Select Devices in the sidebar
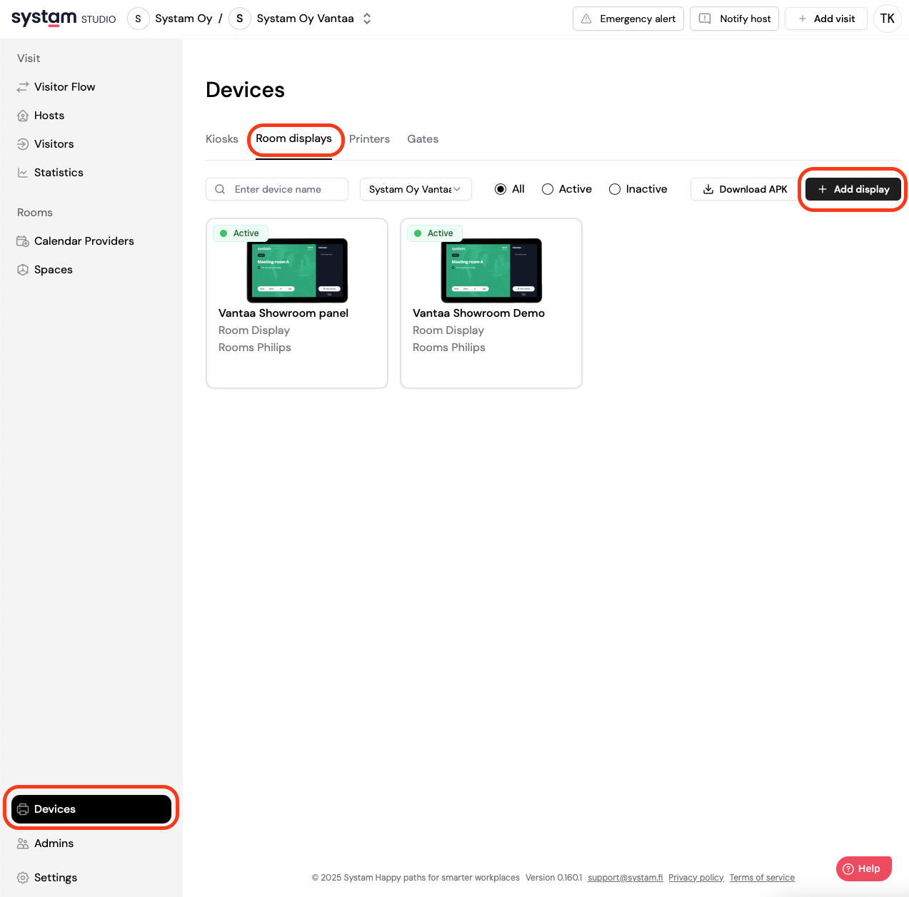The image size is (909, 897). tap(91, 809)
